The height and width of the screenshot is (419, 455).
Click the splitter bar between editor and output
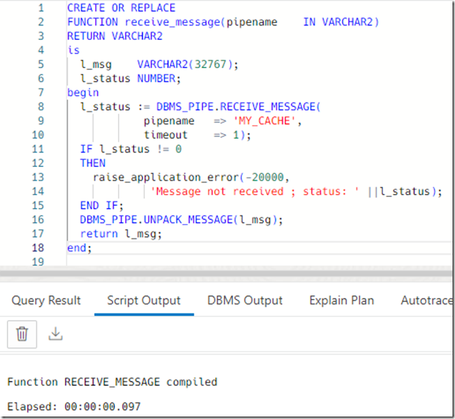[x=227, y=273]
